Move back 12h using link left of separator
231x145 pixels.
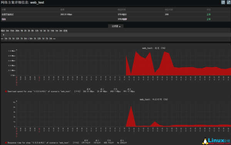[x=17, y=39]
